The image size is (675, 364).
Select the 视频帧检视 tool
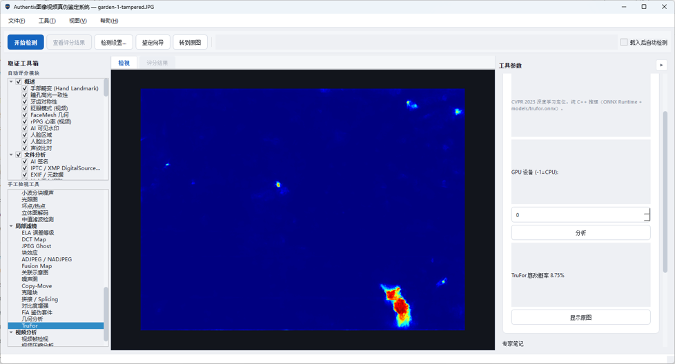(35, 339)
